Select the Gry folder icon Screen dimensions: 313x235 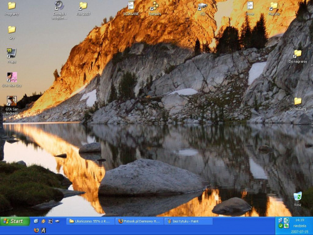pyautogui.click(x=12, y=33)
